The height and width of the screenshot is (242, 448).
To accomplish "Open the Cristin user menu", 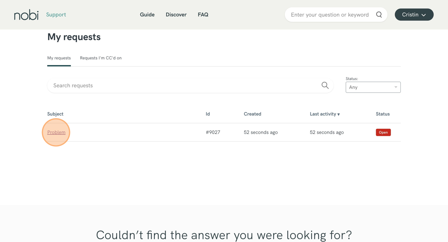I will 414,14.
